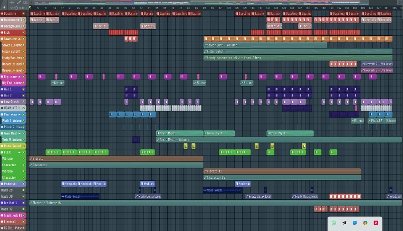Collapse the FLEX track group
Screen dimensions: 403x231
click(x=20, y=152)
